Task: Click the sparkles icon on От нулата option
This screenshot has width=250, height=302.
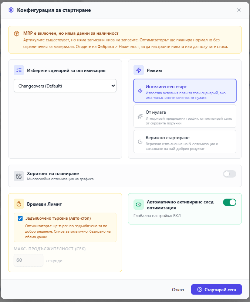Action: click(141, 116)
